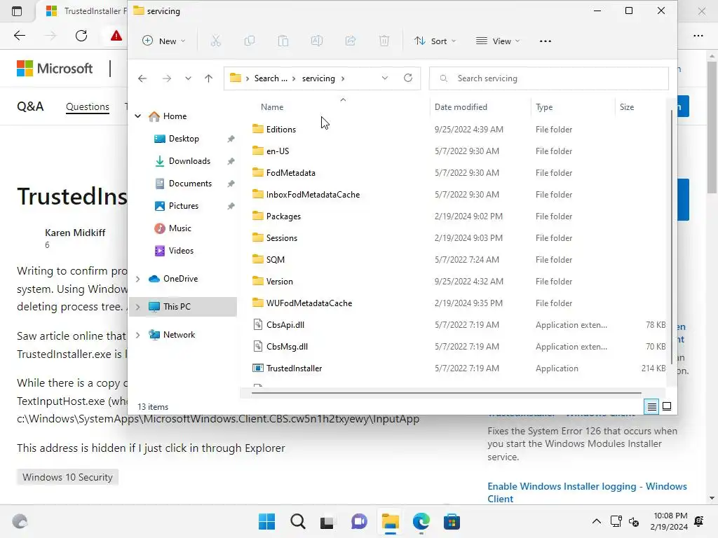Select Desktop in navigation pane

click(183, 139)
